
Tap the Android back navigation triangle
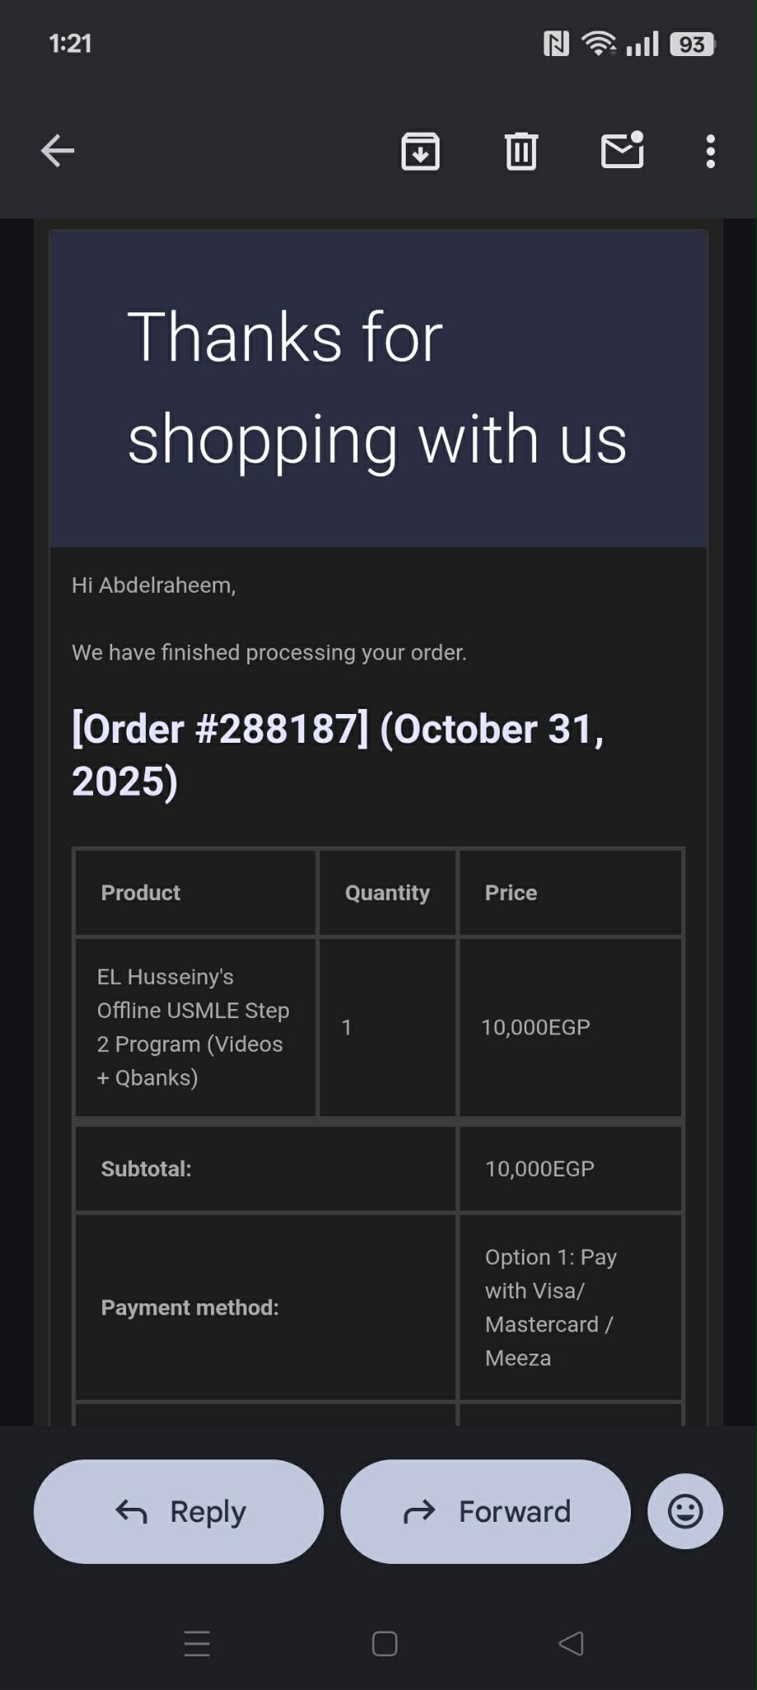point(571,1644)
